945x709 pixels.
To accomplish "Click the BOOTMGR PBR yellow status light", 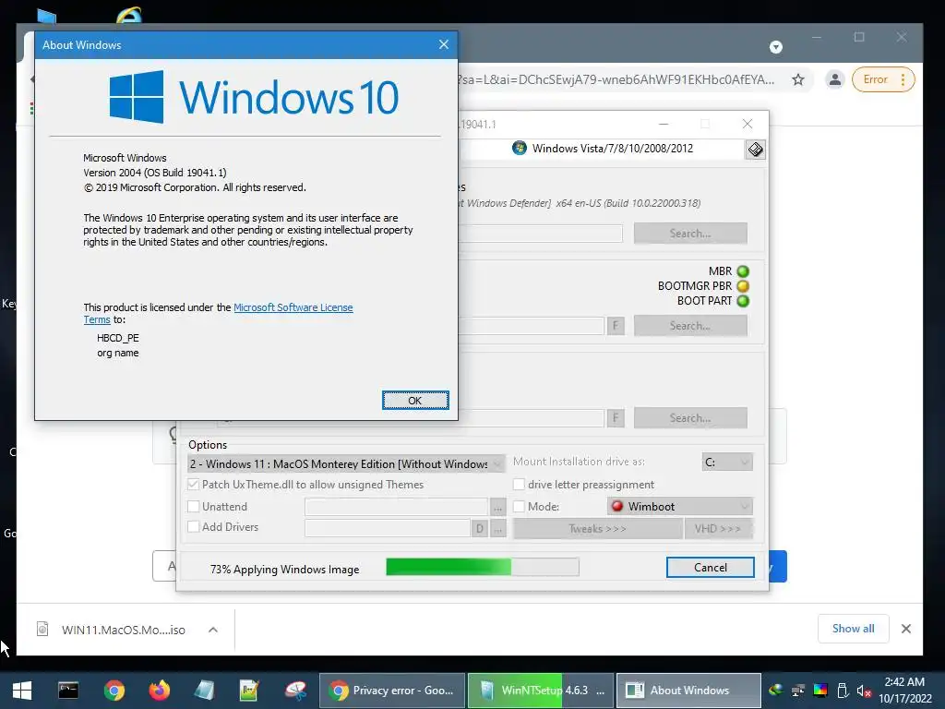I will 743,286.
